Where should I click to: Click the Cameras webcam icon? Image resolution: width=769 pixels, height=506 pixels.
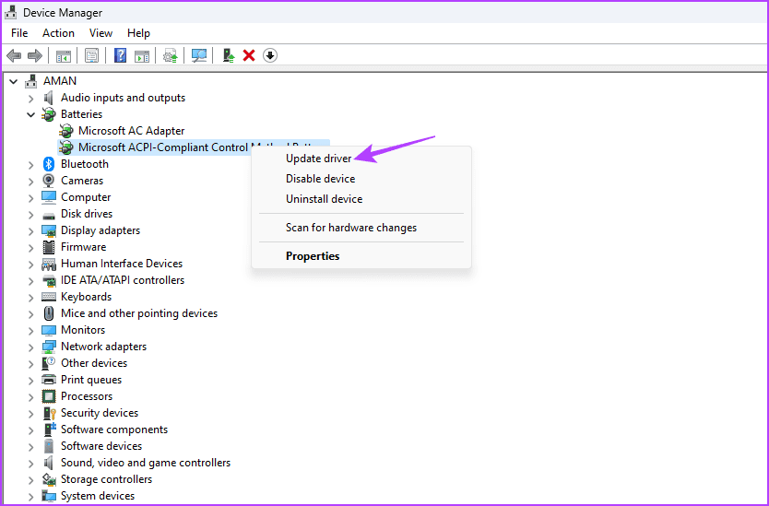(49, 181)
